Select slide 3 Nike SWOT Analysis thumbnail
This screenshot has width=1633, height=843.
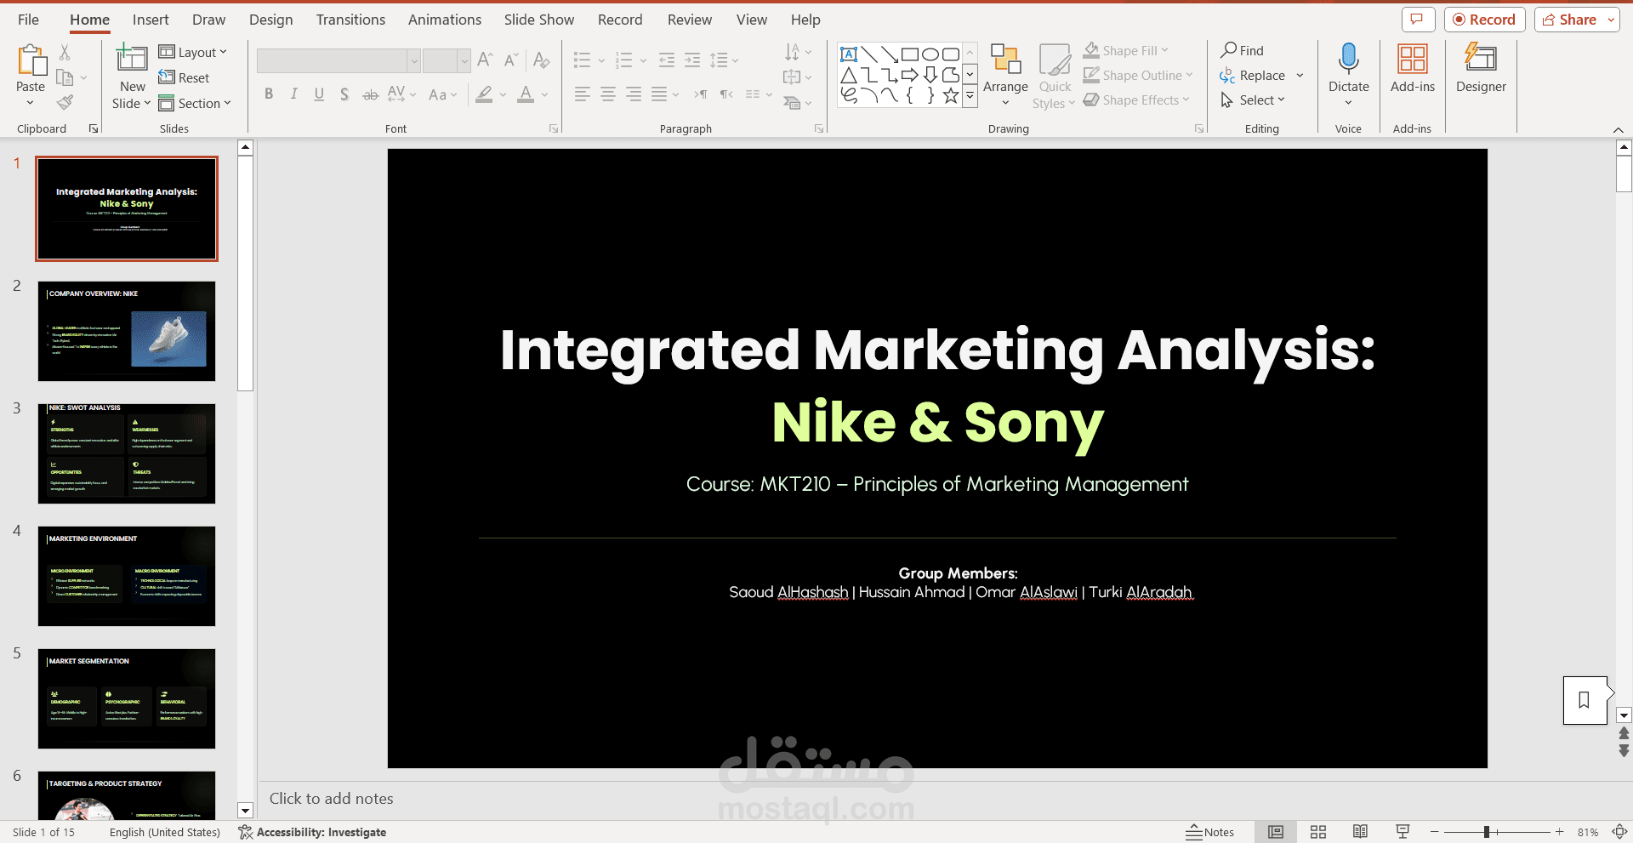click(127, 453)
